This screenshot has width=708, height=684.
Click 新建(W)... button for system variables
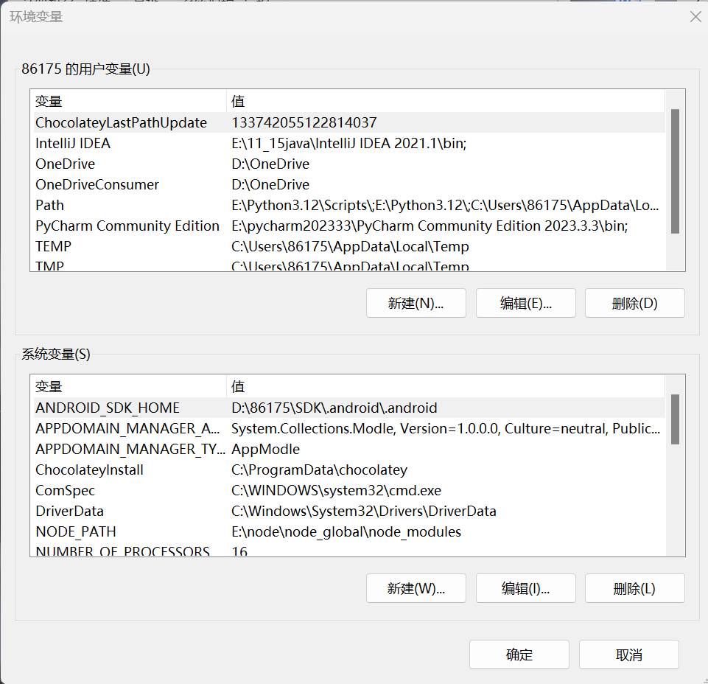click(416, 588)
